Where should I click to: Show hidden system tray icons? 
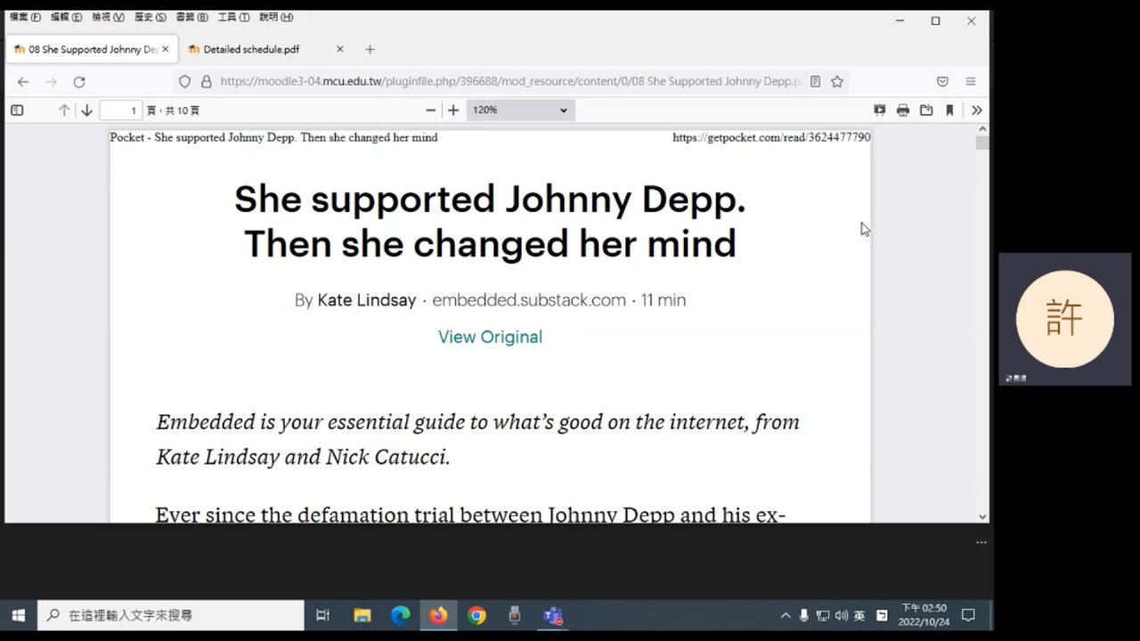coord(786,615)
